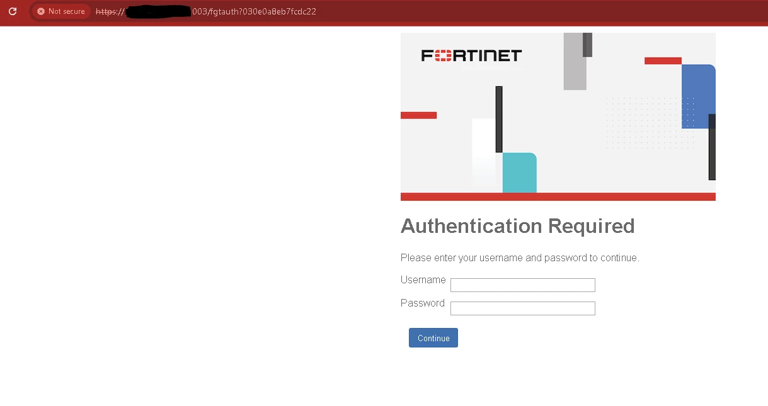Click the Authentication Required heading
This screenshot has width=768, height=406.
pos(518,225)
